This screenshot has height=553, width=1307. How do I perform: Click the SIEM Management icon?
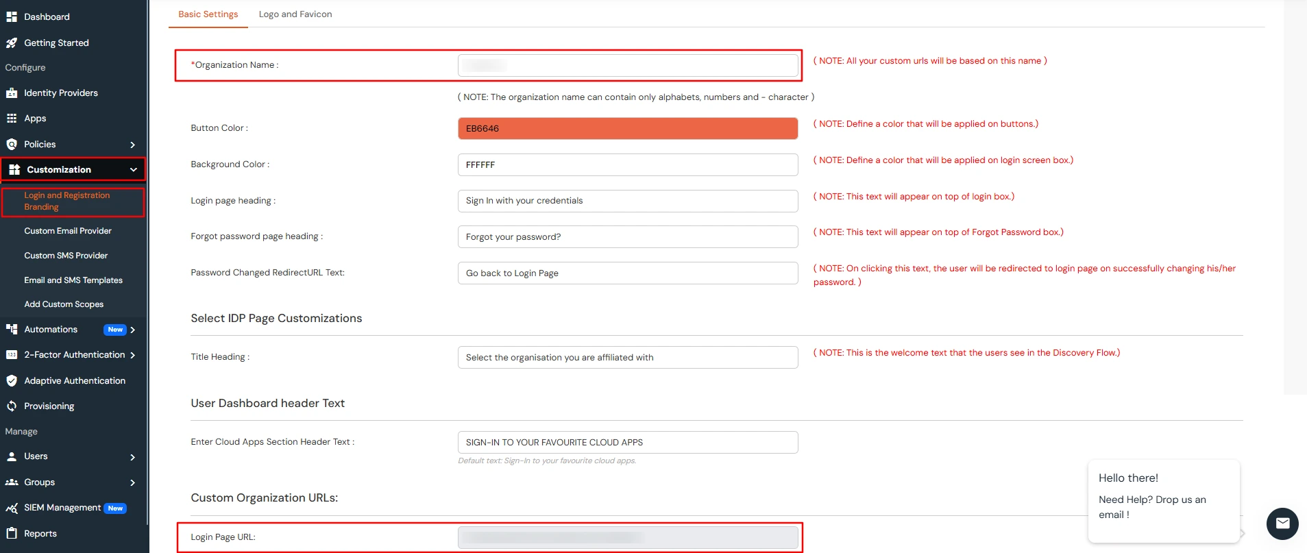[12, 508]
